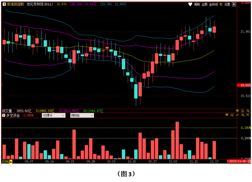Click the tallest red capital bar near 11.03
252x182 pixels.
pos(177,140)
